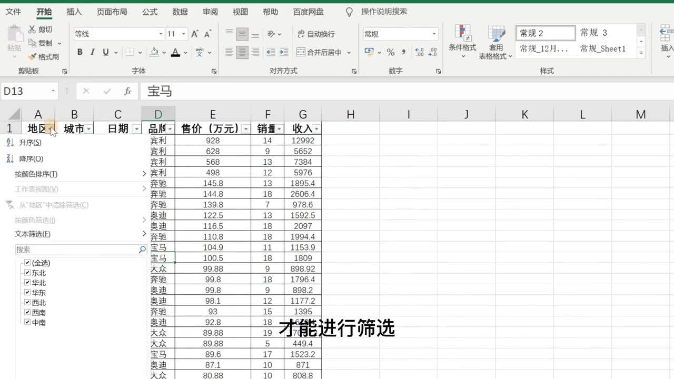674x379 pixels.
Task: Open Format as Table (套用表格格式)
Action: click(495, 42)
